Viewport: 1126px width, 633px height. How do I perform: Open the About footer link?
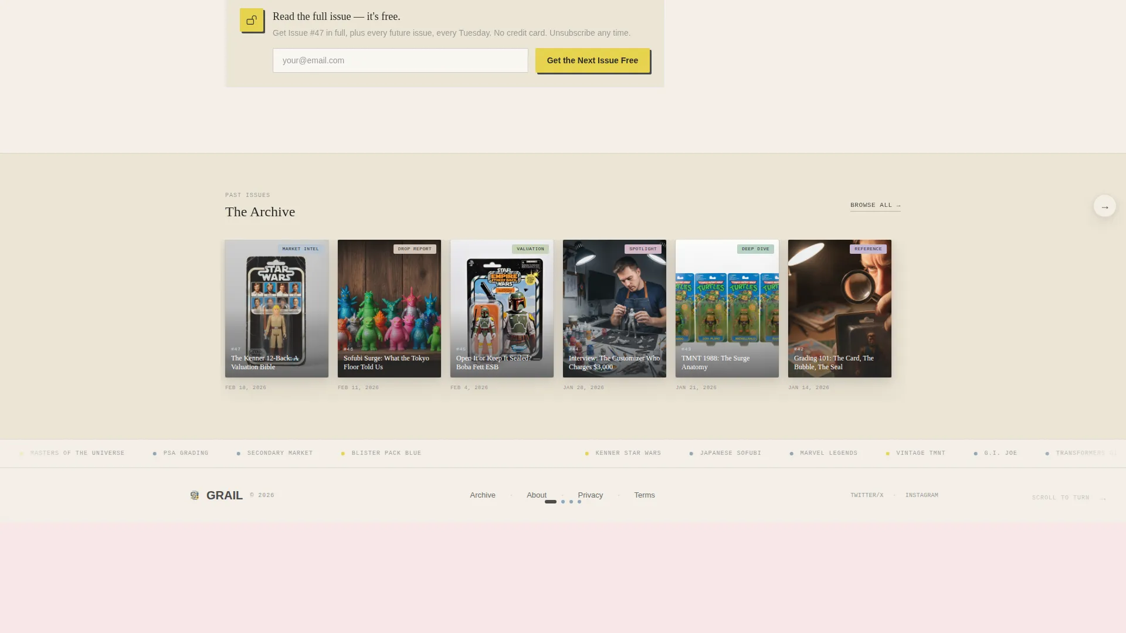537,495
